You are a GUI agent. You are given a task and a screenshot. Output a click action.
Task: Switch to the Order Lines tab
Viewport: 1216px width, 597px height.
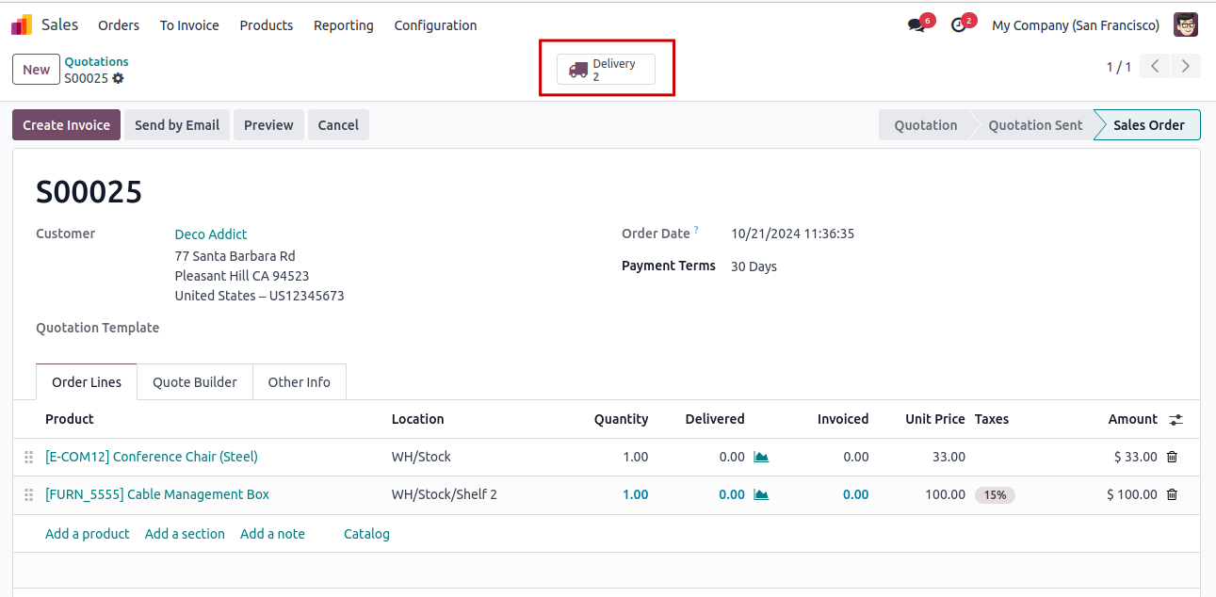pyautogui.click(x=87, y=382)
